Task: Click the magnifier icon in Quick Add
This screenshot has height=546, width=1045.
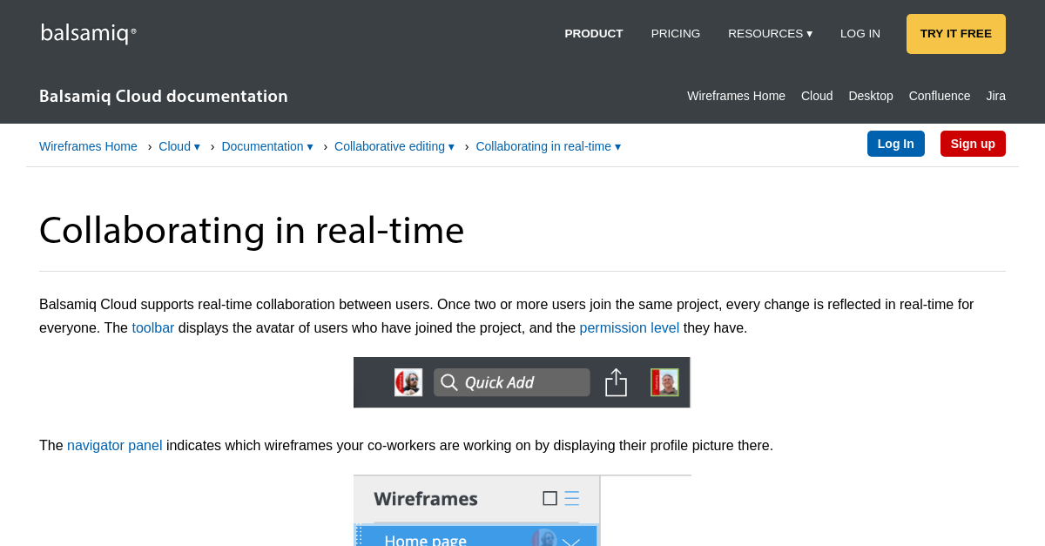Action: [x=449, y=382]
